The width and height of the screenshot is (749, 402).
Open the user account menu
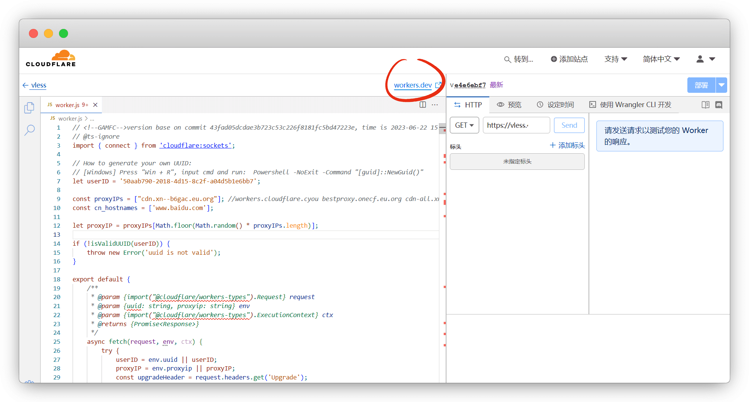[705, 59]
